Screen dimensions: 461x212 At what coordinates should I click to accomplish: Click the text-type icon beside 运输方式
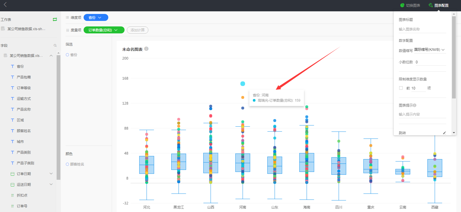click(12, 99)
